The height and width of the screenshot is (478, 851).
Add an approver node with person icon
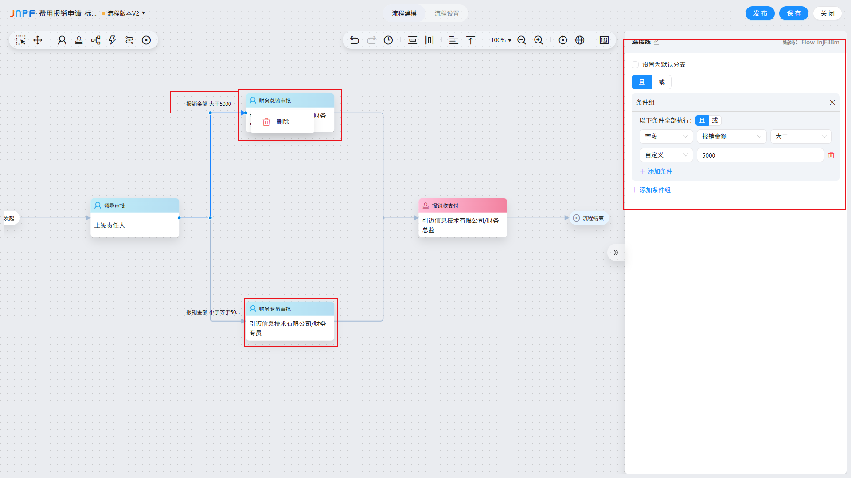coord(62,40)
